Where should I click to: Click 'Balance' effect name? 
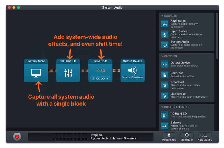coord(176,123)
